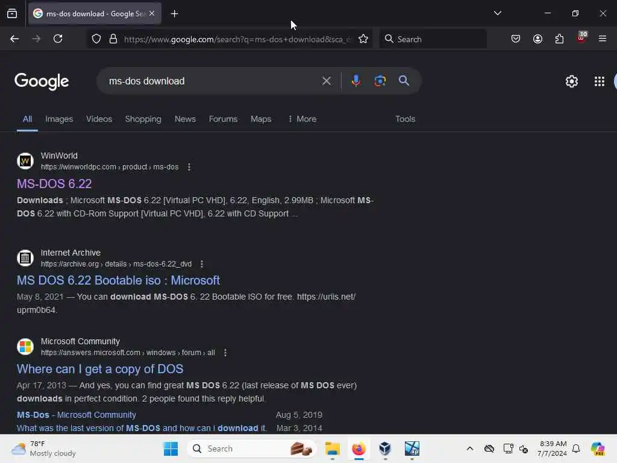Open Where can I get a copy of DOS
Image resolution: width=617 pixels, height=463 pixels.
100,369
